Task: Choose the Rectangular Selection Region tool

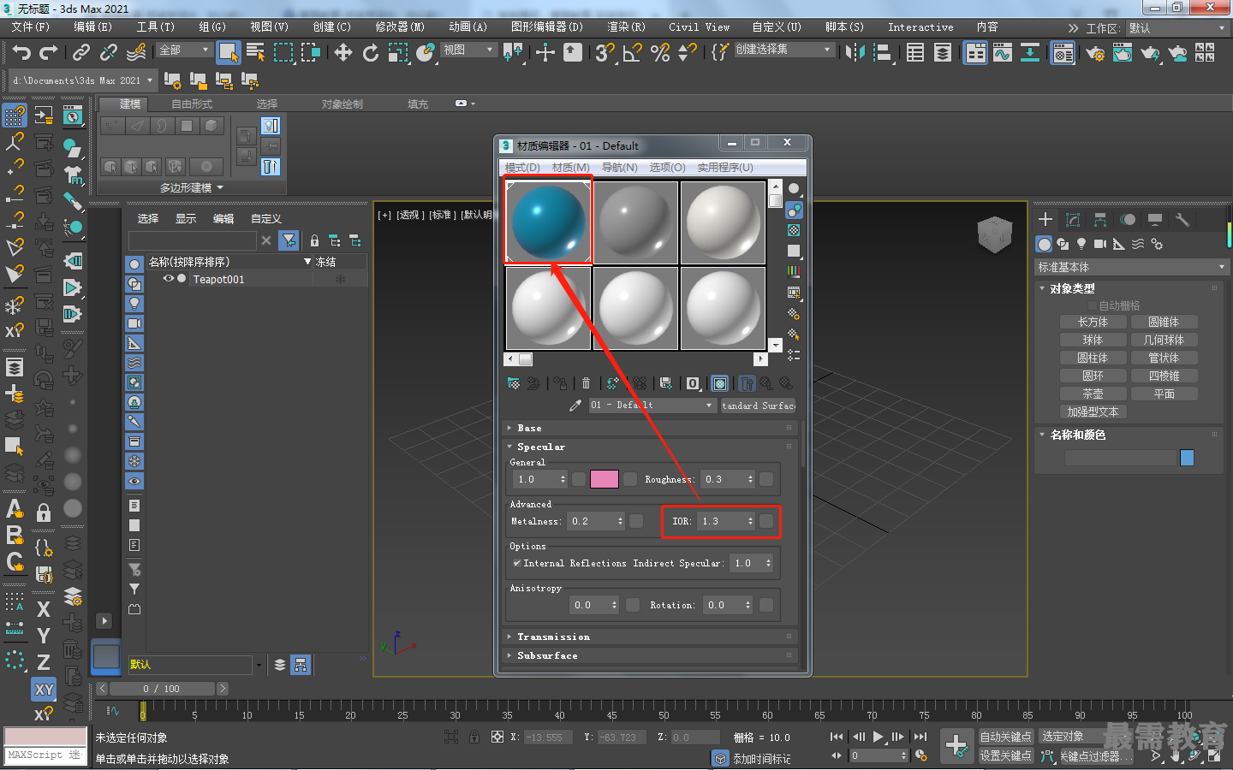Action: [283, 53]
